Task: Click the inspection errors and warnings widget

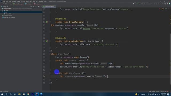Action: tap(163, 9)
